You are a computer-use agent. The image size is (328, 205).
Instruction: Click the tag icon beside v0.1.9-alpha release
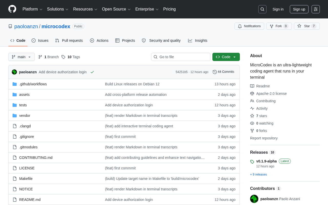coord(252,162)
